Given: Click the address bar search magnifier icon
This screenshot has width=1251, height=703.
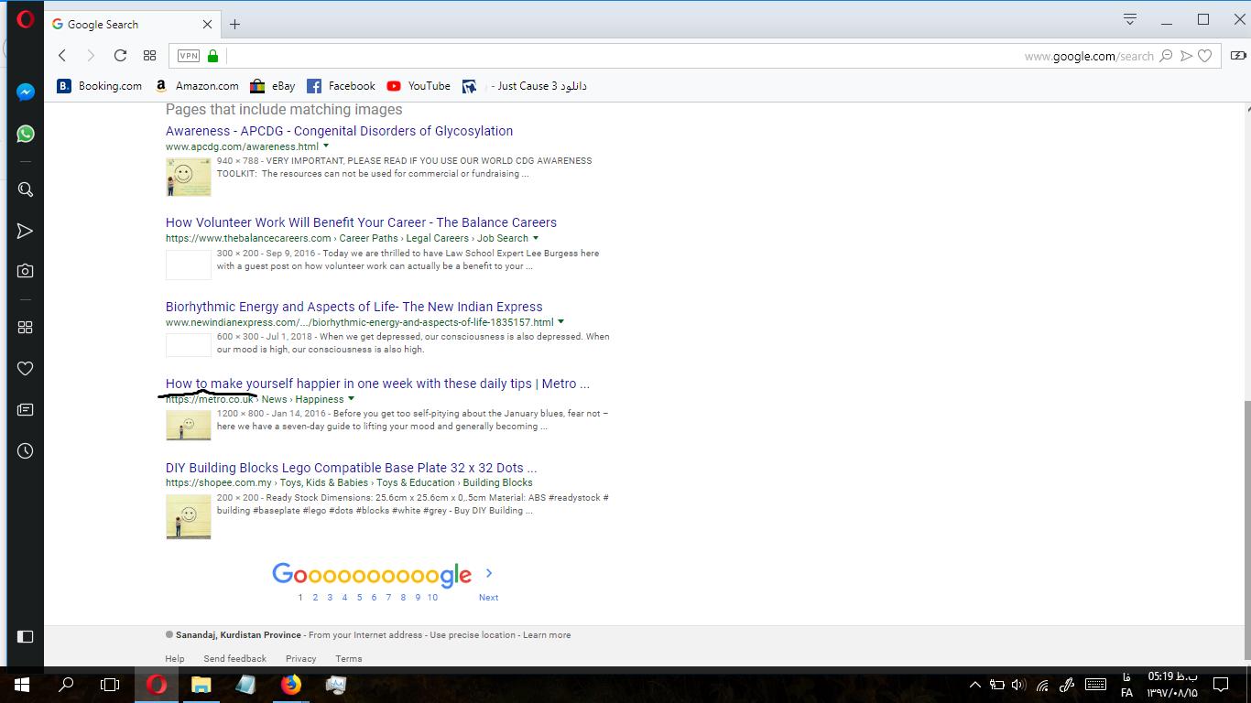Looking at the screenshot, I should (x=1166, y=56).
